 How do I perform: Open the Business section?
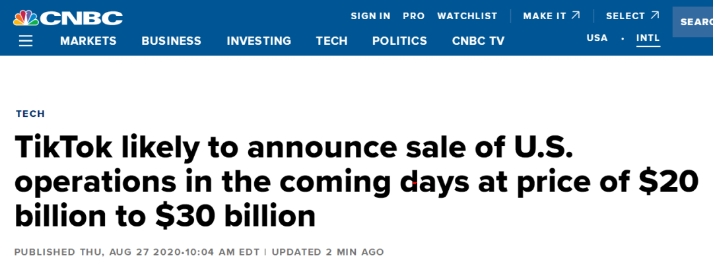(172, 41)
